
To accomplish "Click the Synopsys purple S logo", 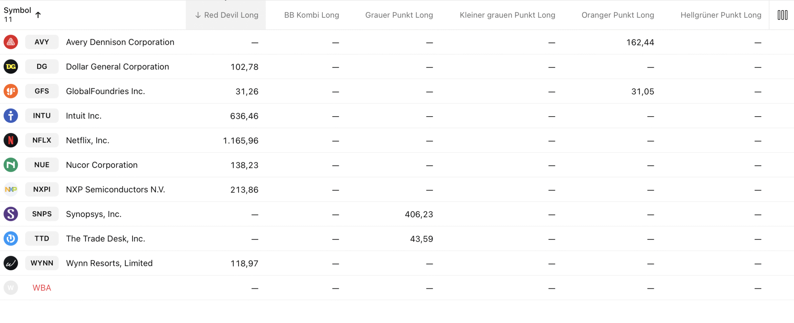I will [x=11, y=214].
